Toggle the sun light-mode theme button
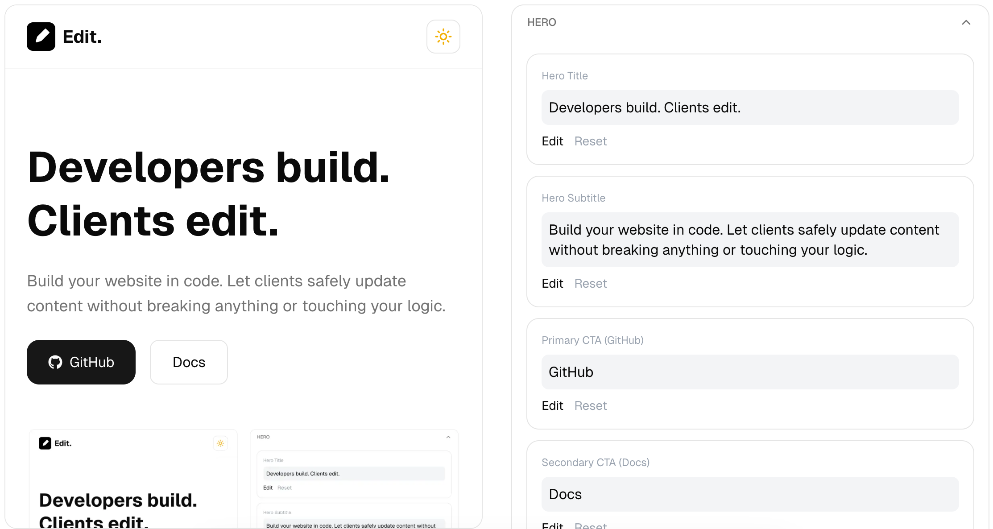The image size is (993, 529). click(x=443, y=37)
